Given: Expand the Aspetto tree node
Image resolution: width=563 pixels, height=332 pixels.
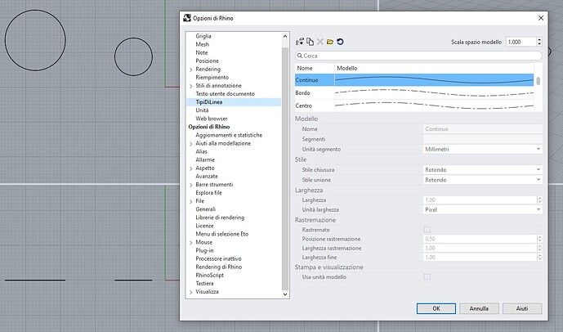Looking at the screenshot, I should (x=191, y=168).
